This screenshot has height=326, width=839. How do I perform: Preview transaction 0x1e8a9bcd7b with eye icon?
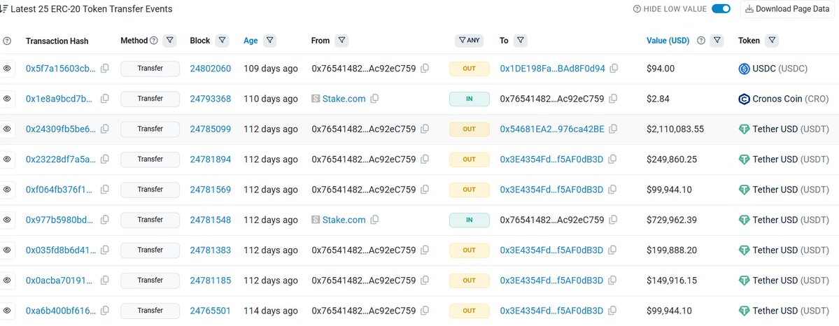(7, 99)
